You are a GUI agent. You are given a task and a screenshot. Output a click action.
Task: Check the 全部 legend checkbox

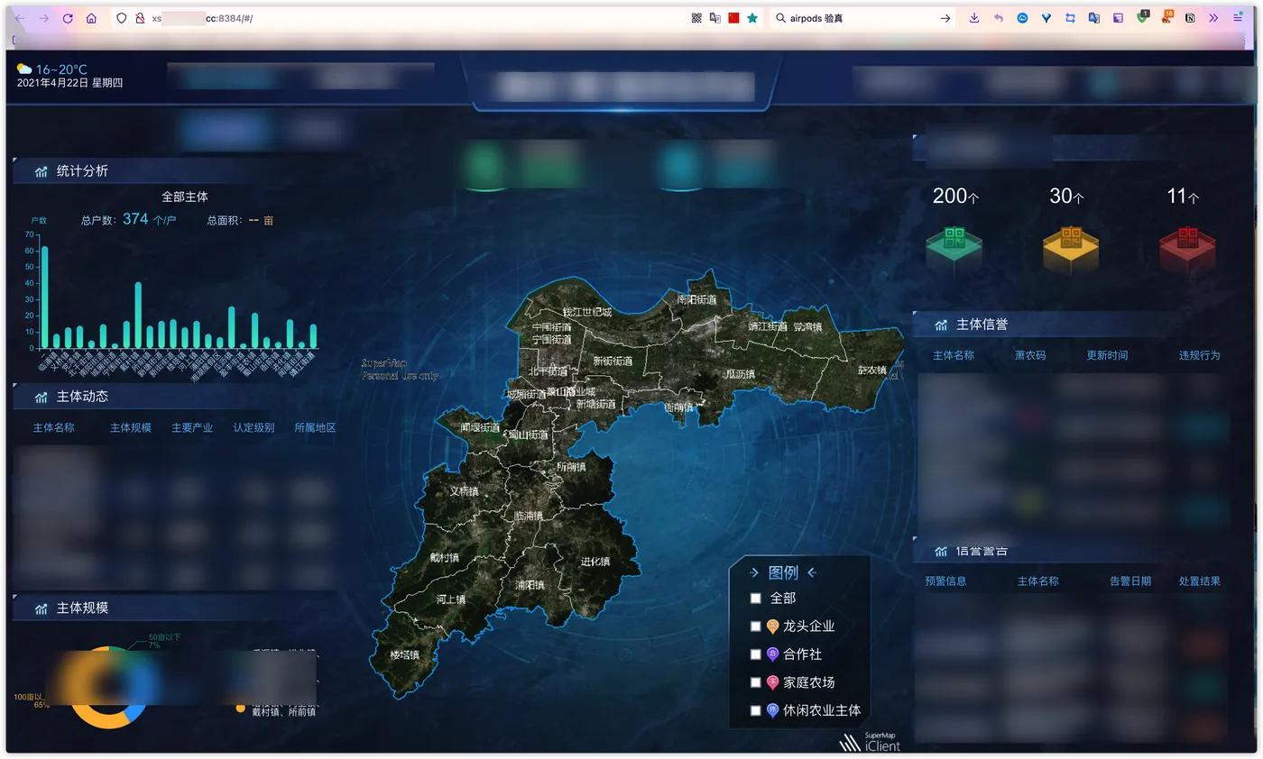tap(756, 599)
